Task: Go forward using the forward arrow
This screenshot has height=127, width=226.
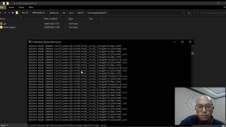Action: pyautogui.click(x=5, y=13)
